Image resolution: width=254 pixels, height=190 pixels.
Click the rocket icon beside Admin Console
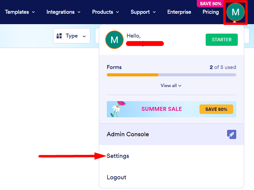click(231, 134)
